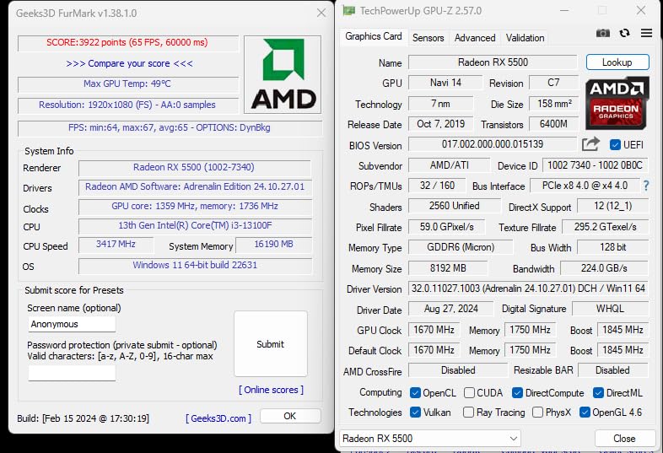Toggle the DirectML checkbox
This screenshot has width=663, height=453.
point(598,392)
